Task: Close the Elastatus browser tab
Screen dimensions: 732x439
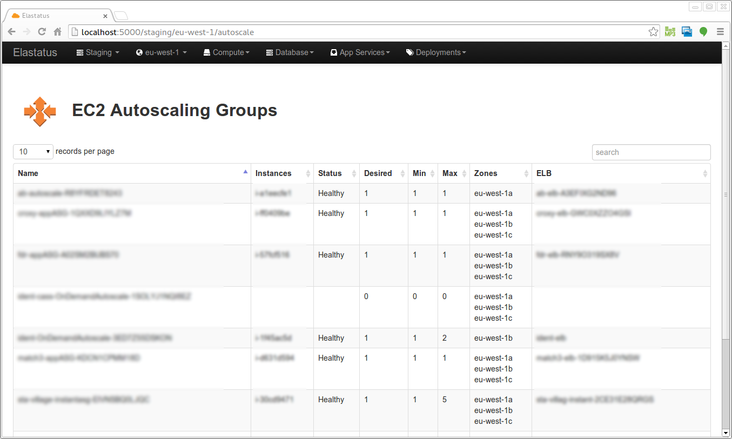Action: click(x=105, y=16)
